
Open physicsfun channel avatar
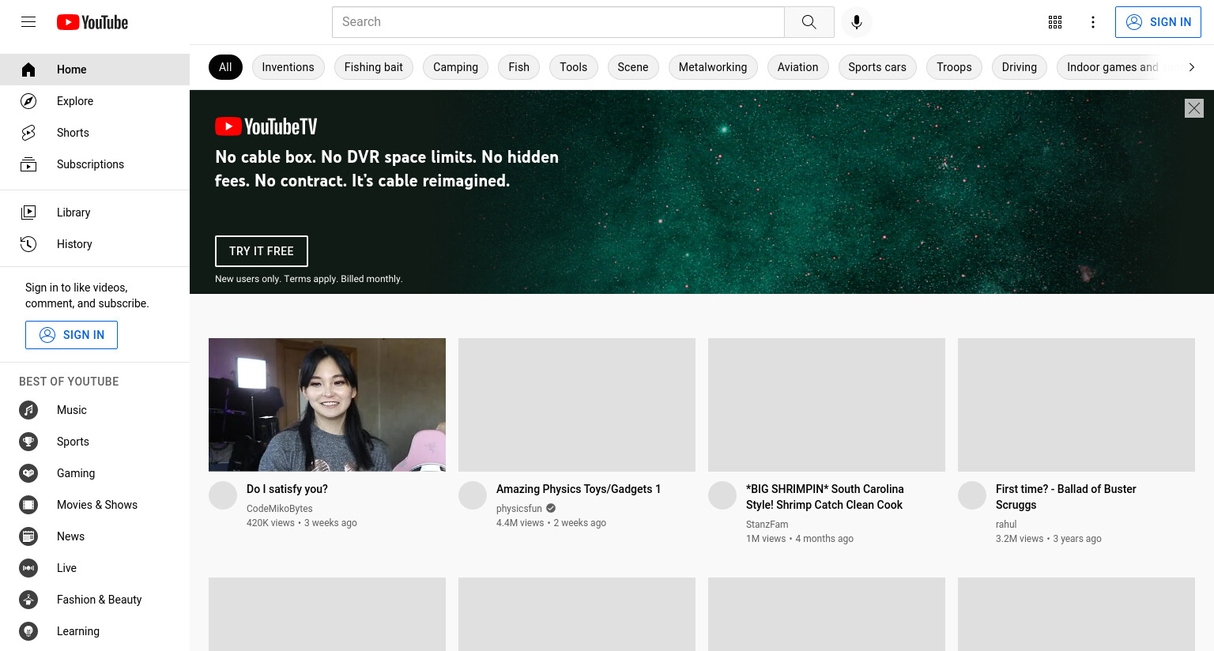click(x=473, y=495)
